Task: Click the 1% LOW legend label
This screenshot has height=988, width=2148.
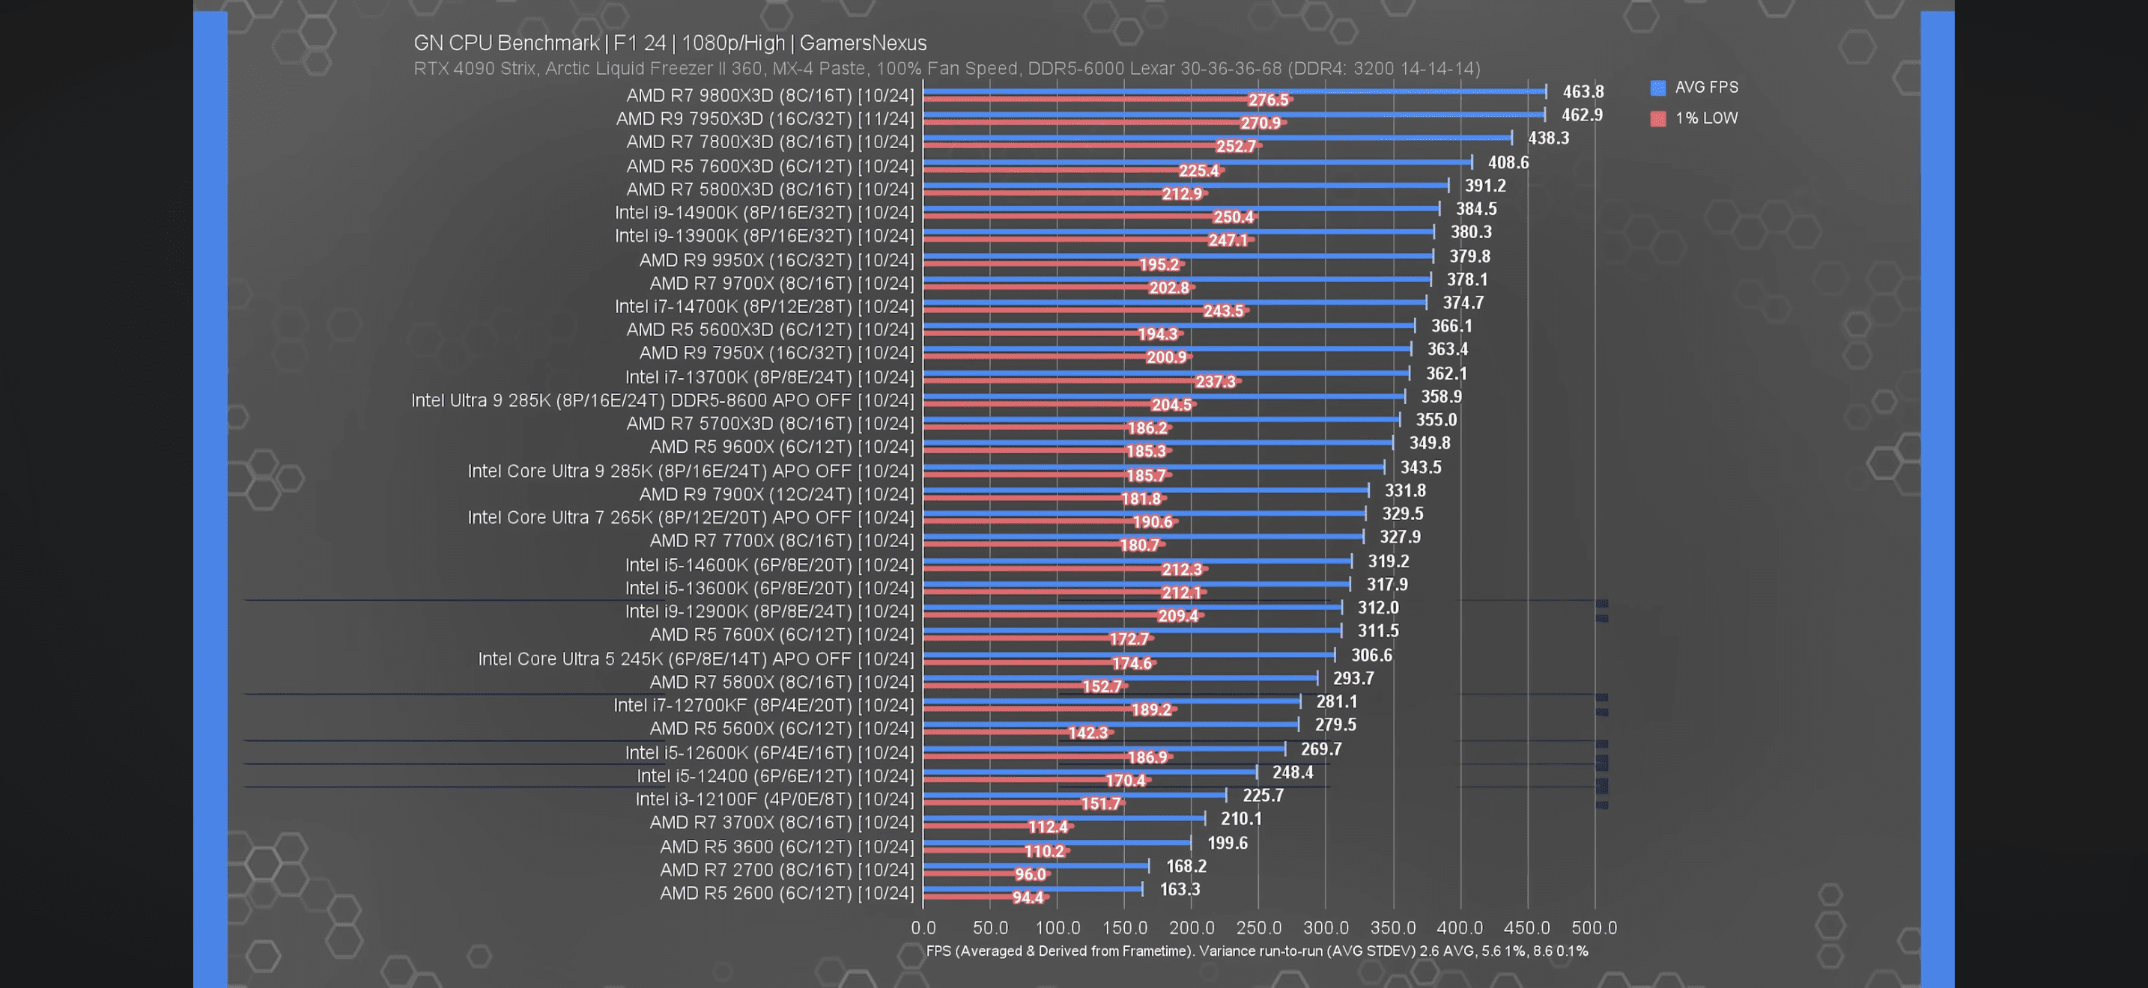Action: point(1706,118)
